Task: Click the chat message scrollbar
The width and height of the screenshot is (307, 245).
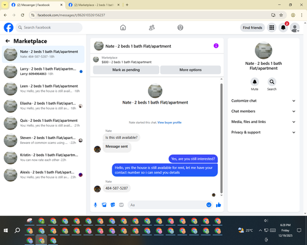Action: (x=221, y=138)
